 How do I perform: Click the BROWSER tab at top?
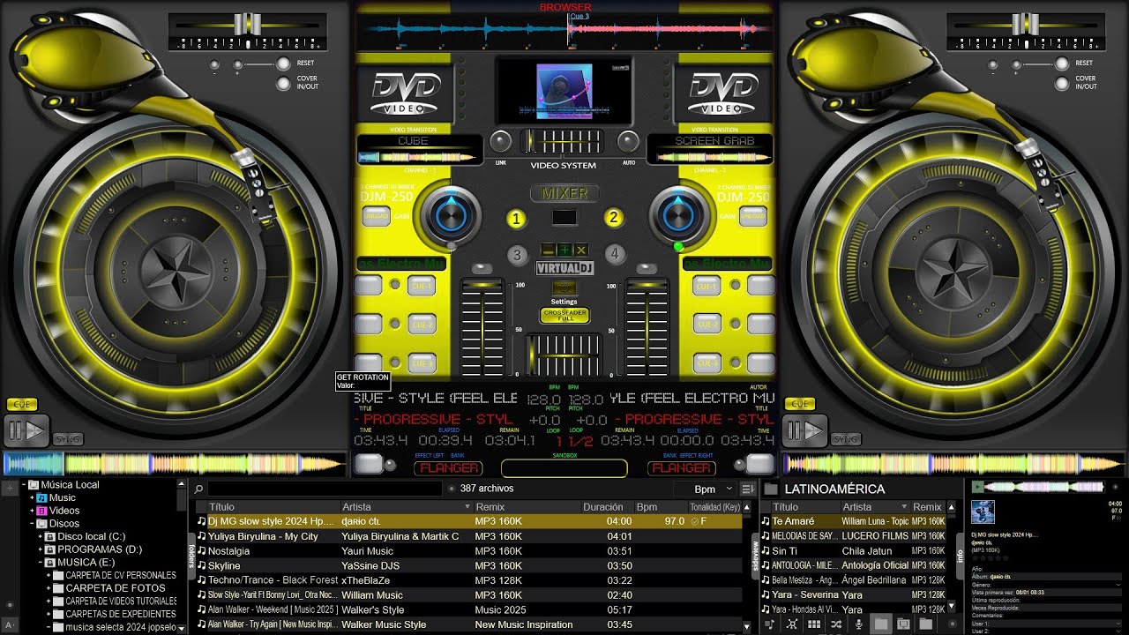(565, 7)
